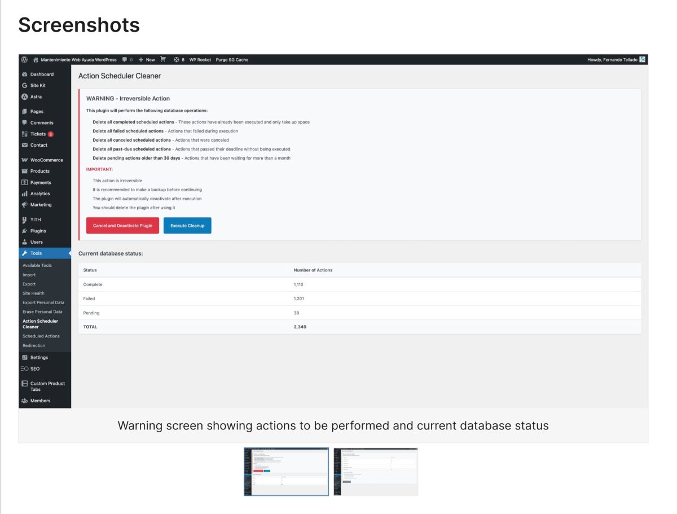Open Marketing via the megaphone icon
The height and width of the screenshot is (514, 677).
tap(24, 204)
